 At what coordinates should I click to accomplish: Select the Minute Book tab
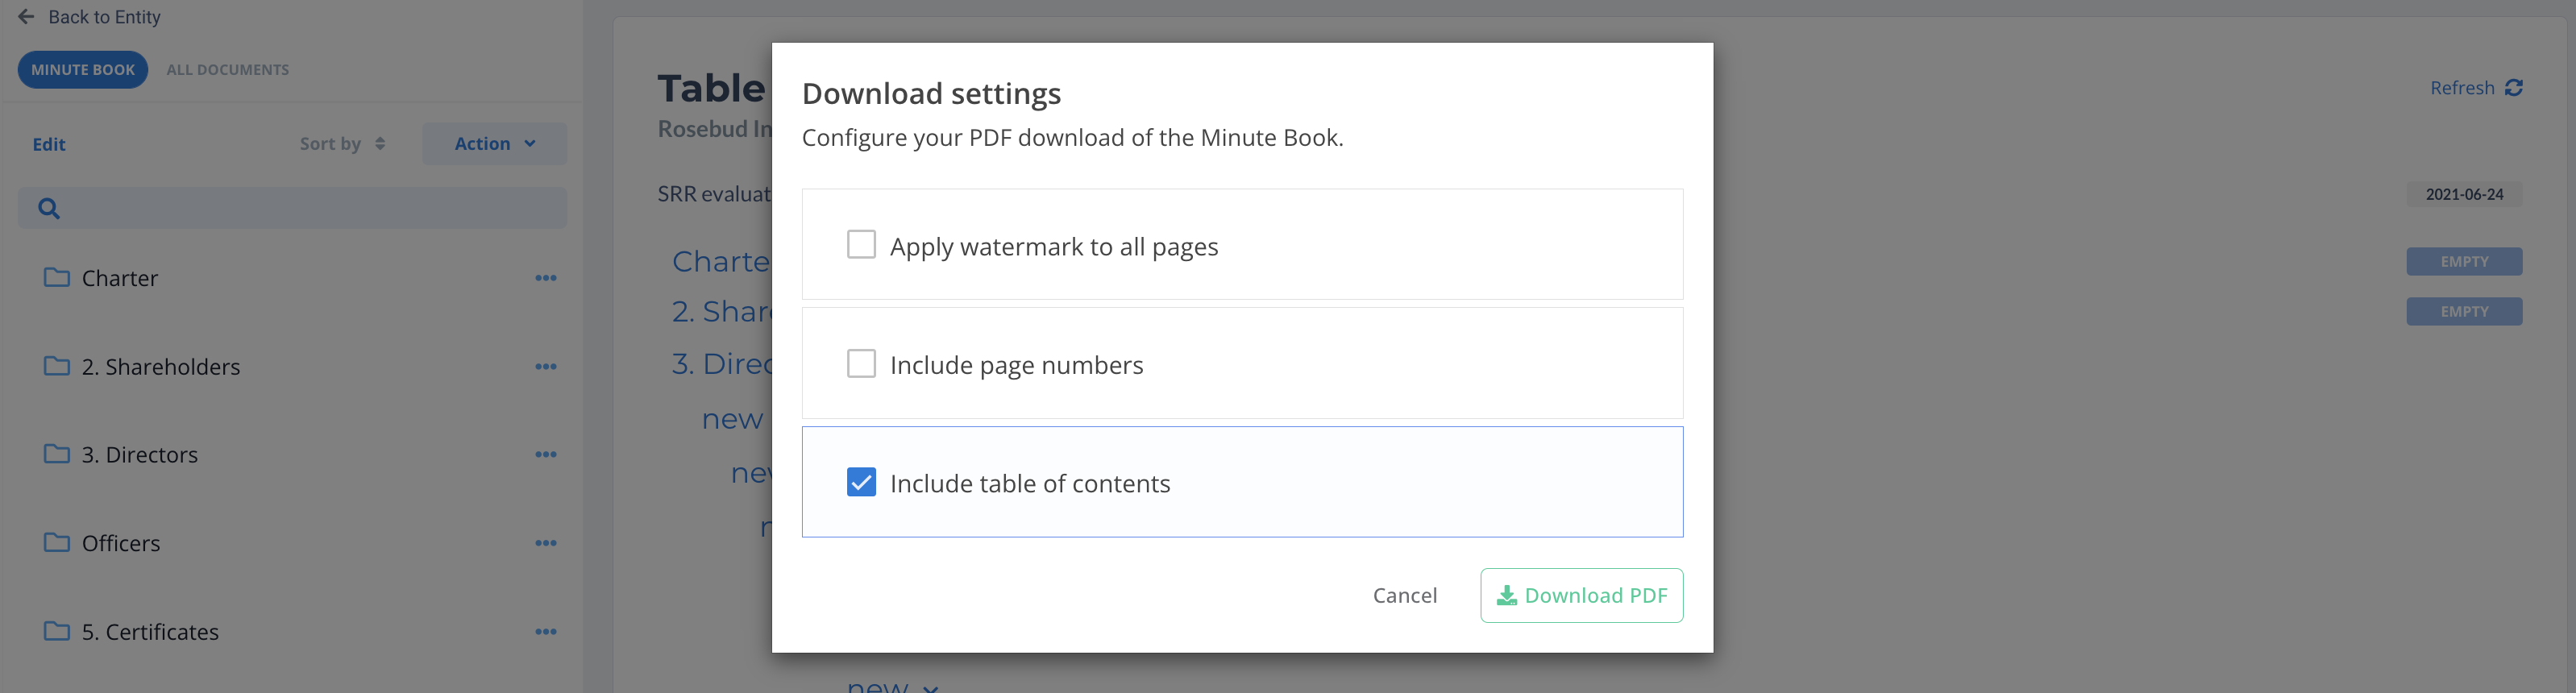[83, 70]
